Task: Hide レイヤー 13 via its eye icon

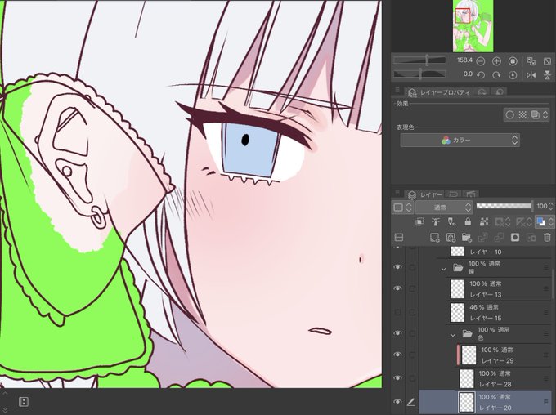Action: (x=397, y=288)
